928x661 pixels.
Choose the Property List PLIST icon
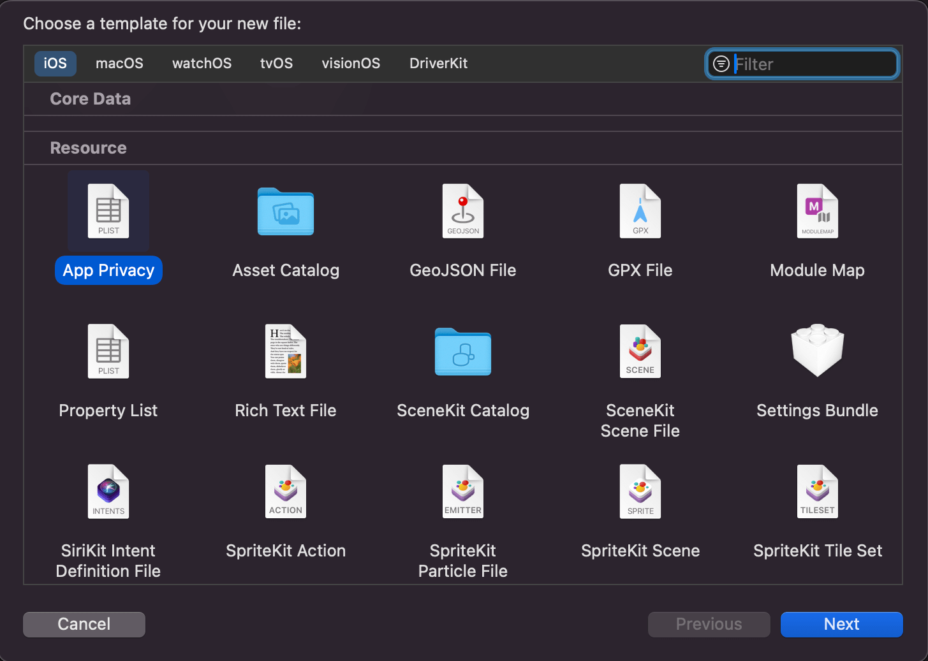point(108,351)
